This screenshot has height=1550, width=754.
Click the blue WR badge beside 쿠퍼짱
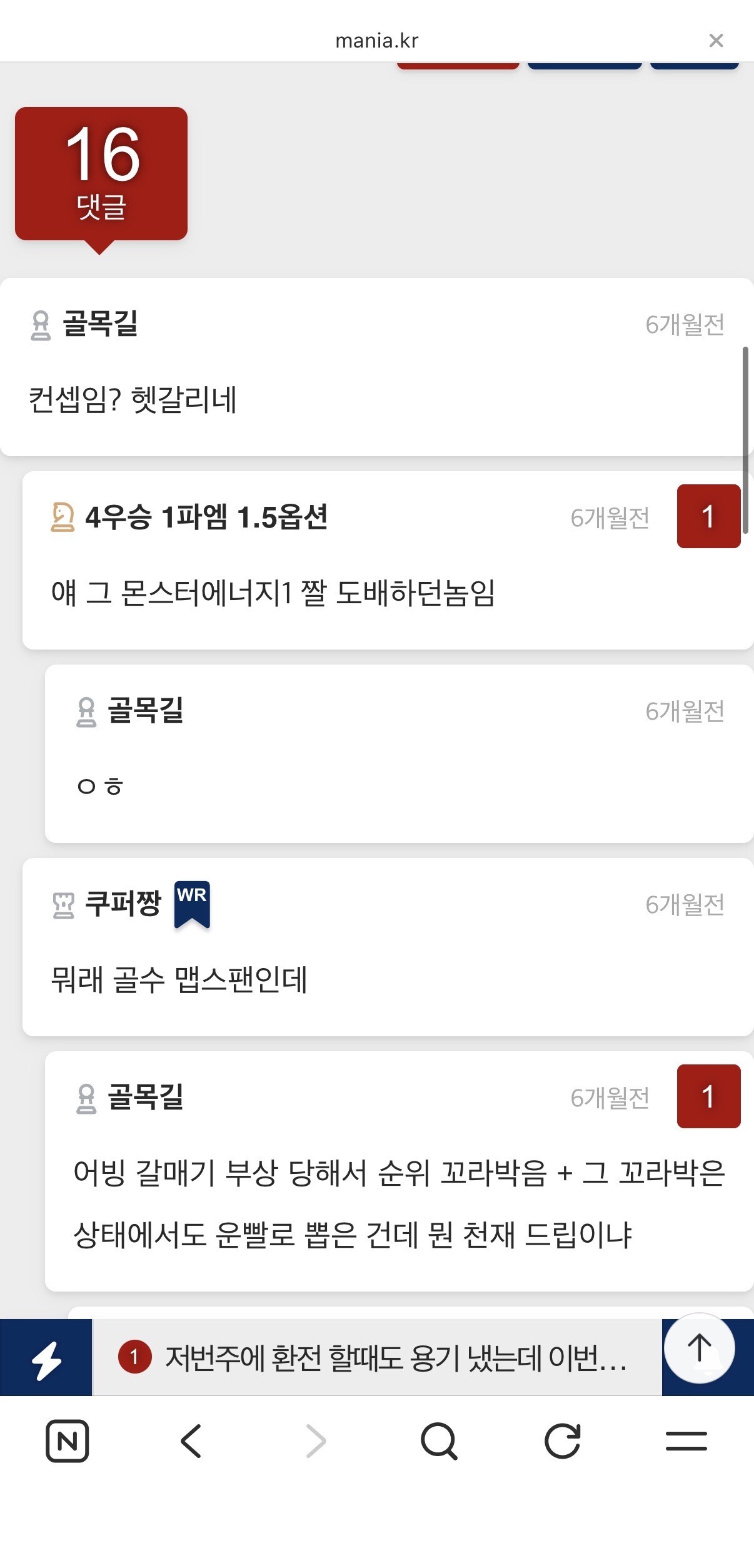point(192,904)
